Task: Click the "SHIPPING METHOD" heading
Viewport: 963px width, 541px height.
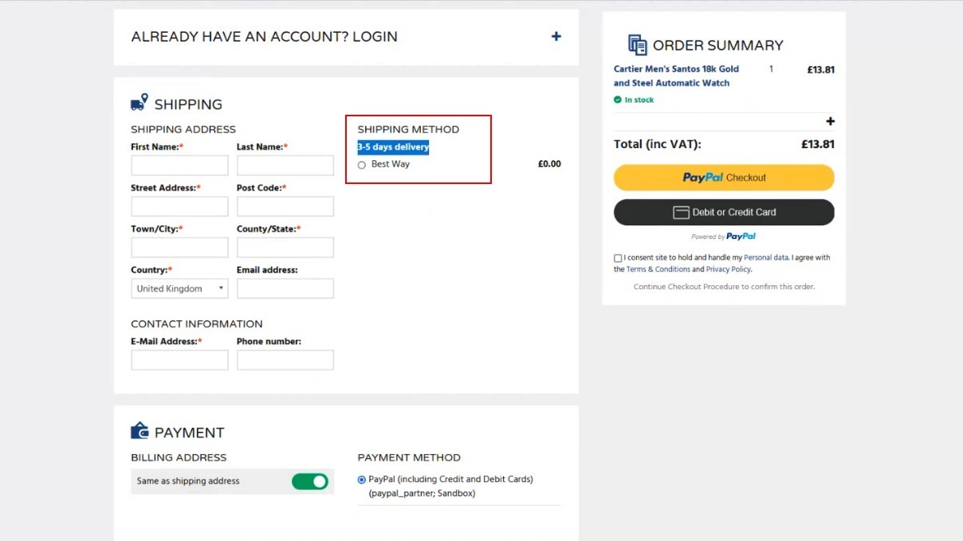Action: [x=408, y=129]
